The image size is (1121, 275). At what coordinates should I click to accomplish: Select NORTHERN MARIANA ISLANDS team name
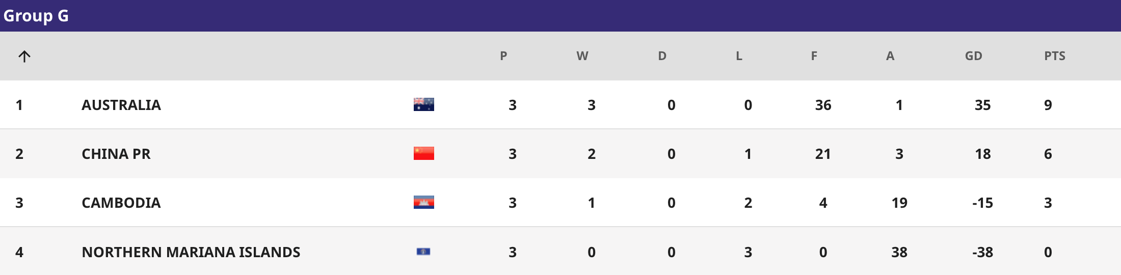pyautogui.click(x=191, y=252)
